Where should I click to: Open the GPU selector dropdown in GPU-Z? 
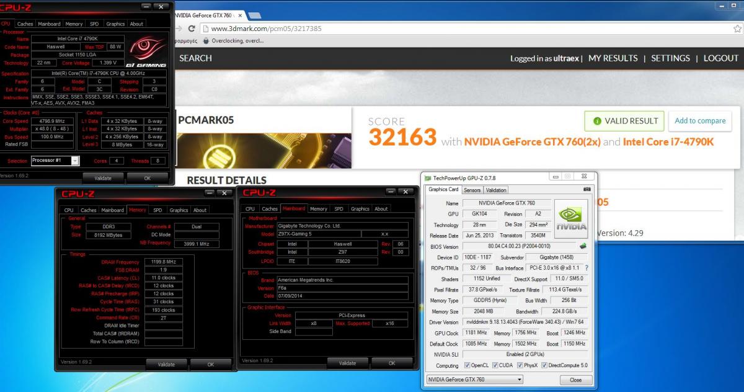coord(475,380)
